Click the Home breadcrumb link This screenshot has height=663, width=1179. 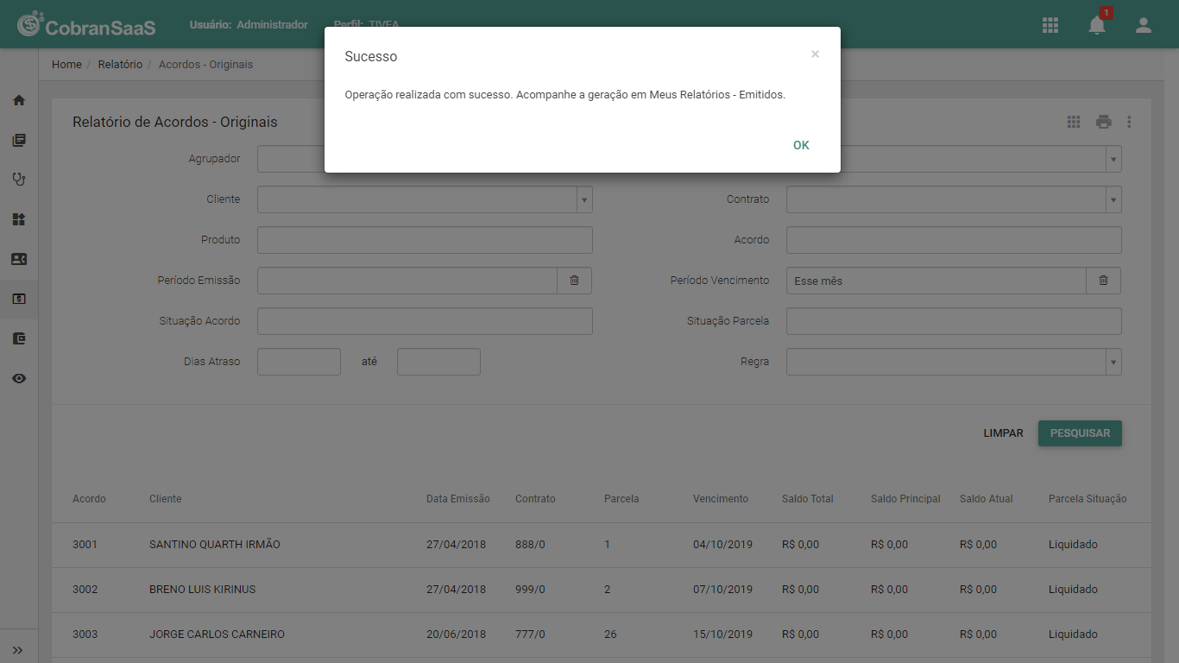[66, 65]
